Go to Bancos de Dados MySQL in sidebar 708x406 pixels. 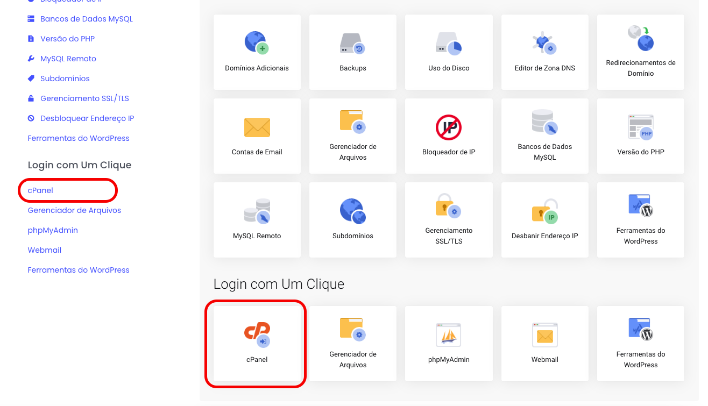pyautogui.click(x=86, y=19)
